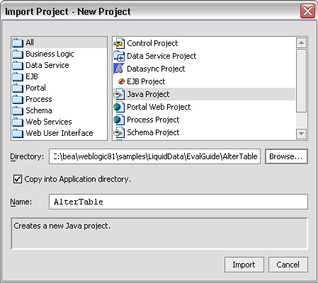
Task: Click the EJB Project icon
Action: coord(121,81)
